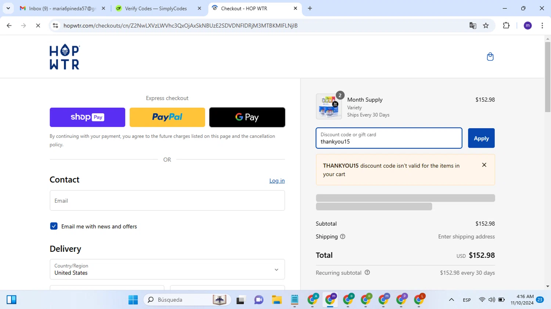Screen dimensions: 551x309
Task: Switch to the Gmail Inbox tab
Action: coord(63,8)
